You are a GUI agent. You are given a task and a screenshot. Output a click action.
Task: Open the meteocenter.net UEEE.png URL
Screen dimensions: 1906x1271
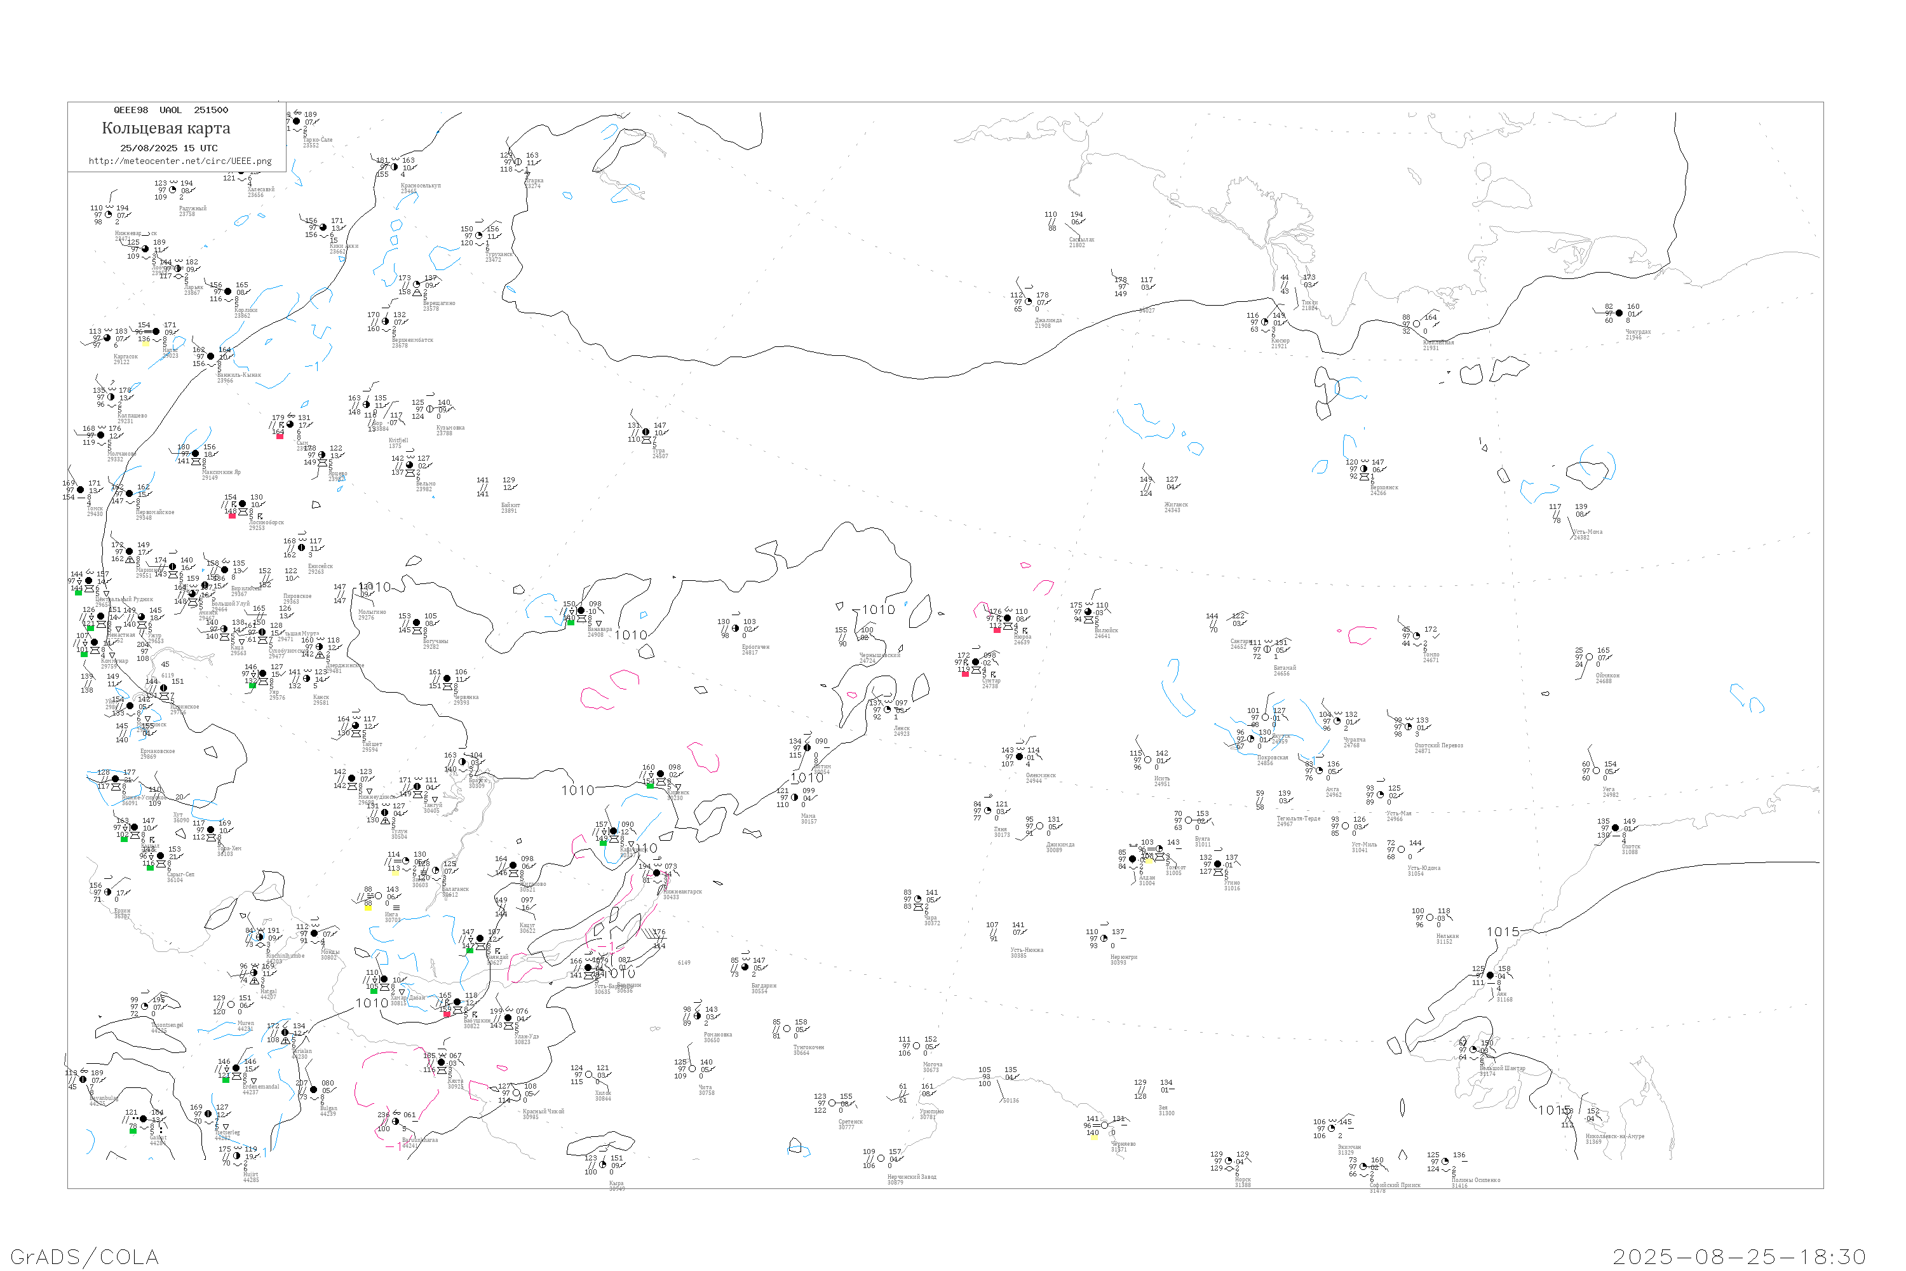tap(180, 161)
